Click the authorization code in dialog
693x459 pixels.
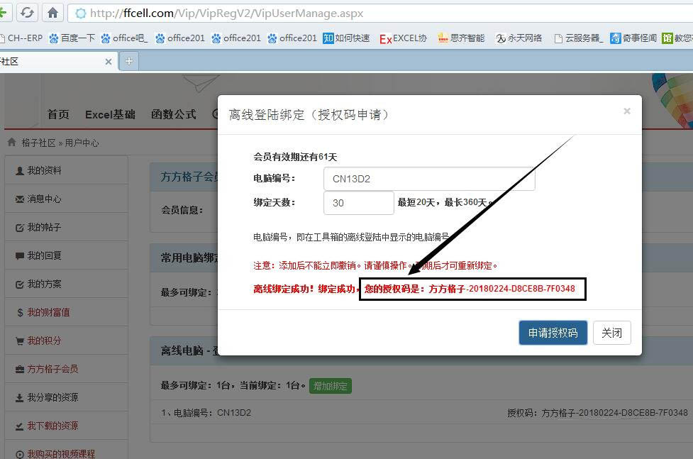pos(501,289)
